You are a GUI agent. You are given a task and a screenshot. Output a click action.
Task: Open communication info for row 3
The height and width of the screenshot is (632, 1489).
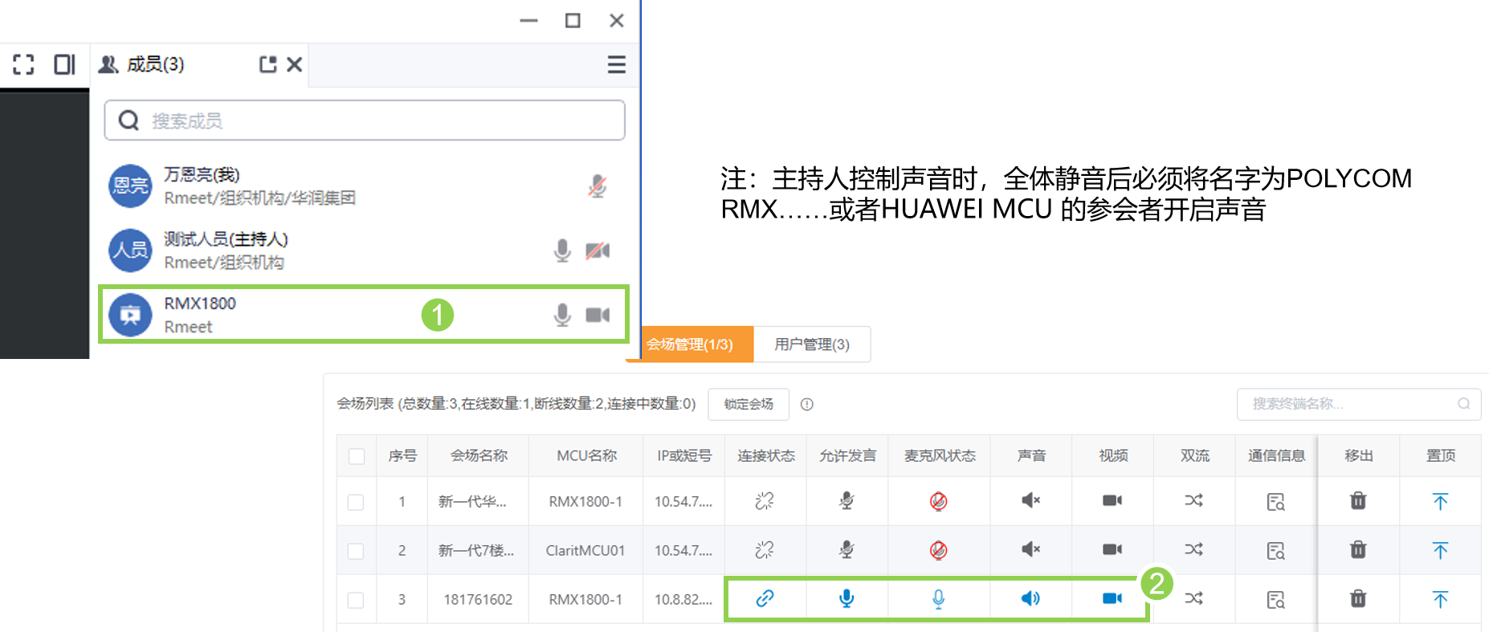coord(1275,599)
